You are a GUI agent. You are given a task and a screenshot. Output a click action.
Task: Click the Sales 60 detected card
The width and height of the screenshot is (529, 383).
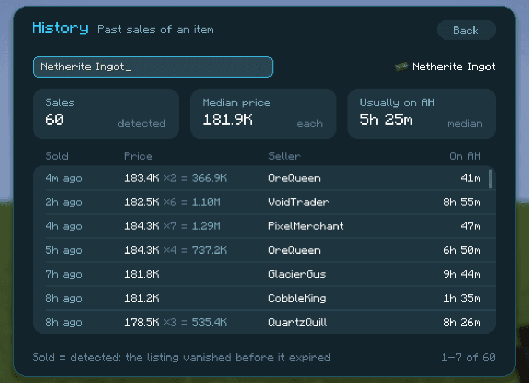click(x=105, y=114)
